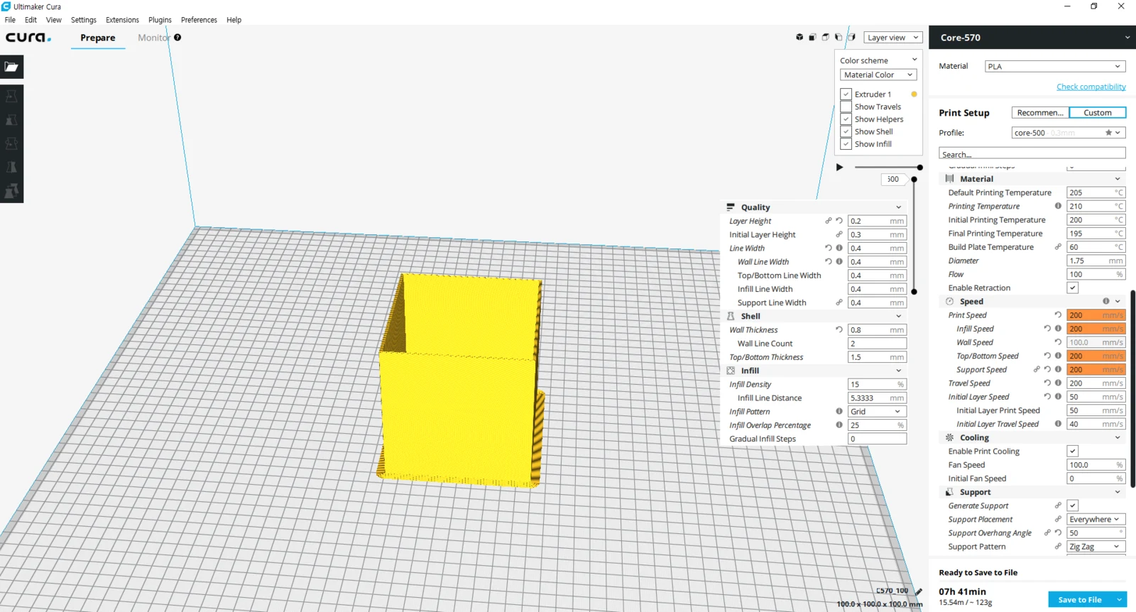1136x612 pixels.
Task: Enable the Show Travels checkbox
Action: pyautogui.click(x=846, y=106)
